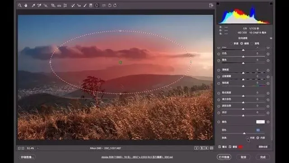This screenshot has width=289, height=163.
Task: Click minus icon for 锐化程度 slider
Action: (219, 93)
